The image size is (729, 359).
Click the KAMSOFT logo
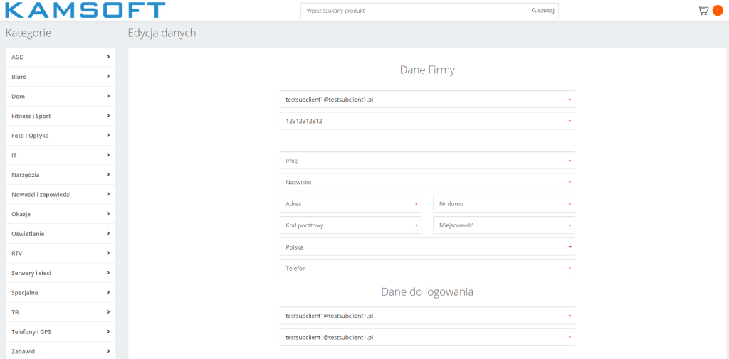tap(85, 10)
